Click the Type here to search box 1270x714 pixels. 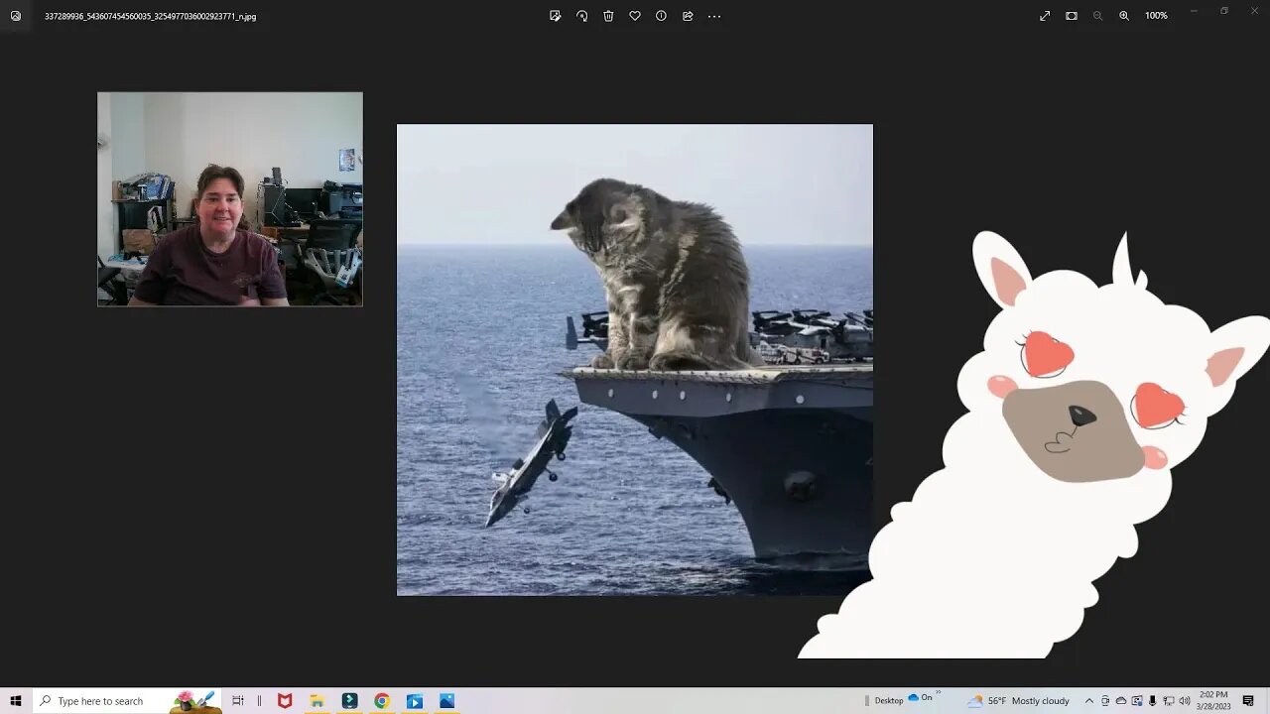click(129, 701)
